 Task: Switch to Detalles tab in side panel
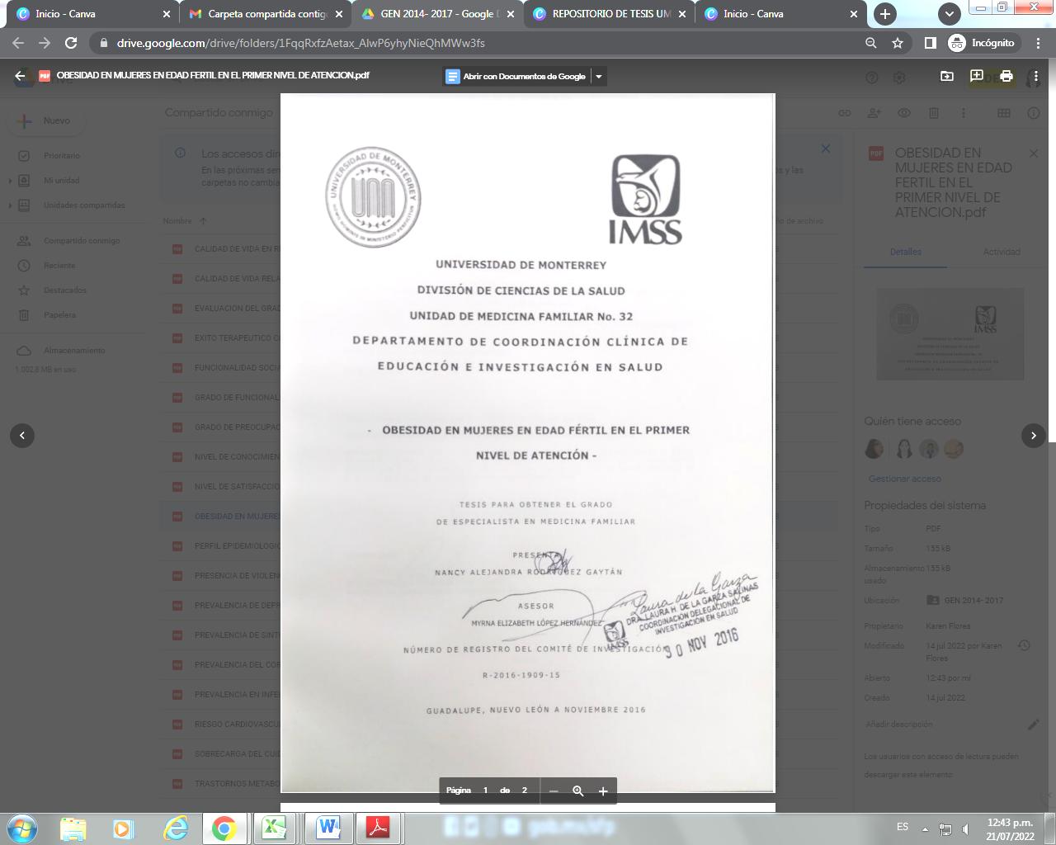point(905,252)
